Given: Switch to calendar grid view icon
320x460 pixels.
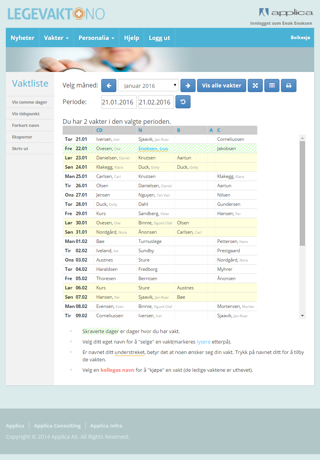Looking at the screenshot, I should coord(272,86).
